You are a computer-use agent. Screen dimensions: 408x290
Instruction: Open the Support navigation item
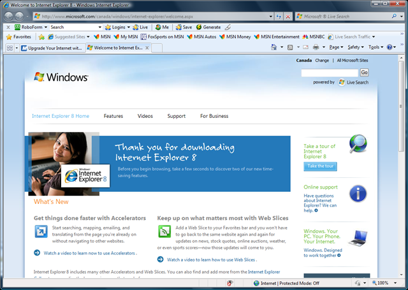tap(176, 116)
